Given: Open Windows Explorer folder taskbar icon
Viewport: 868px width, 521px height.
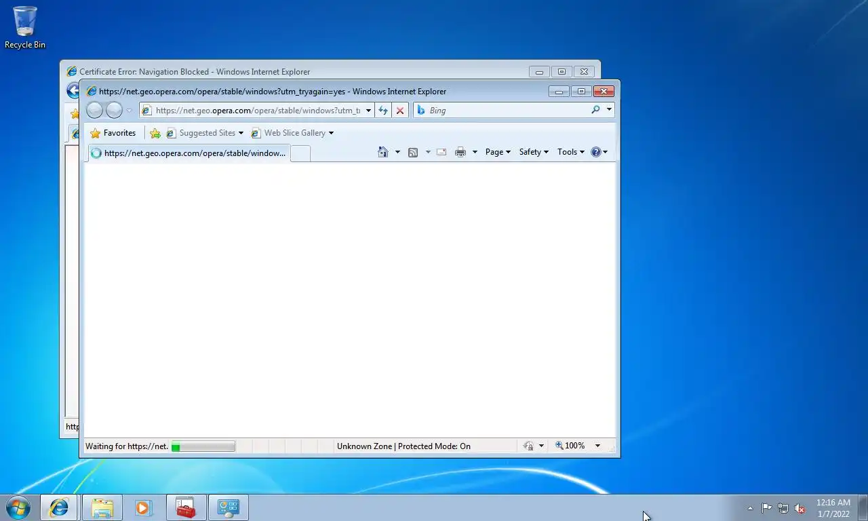Looking at the screenshot, I should click(102, 507).
